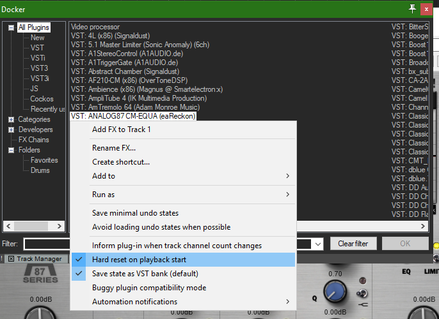Image resolution: width=439 pixels, height=319 pixels.
Task: Click the tree panel horizontal scrollbar thumb
Action: (x=31, y=226)
